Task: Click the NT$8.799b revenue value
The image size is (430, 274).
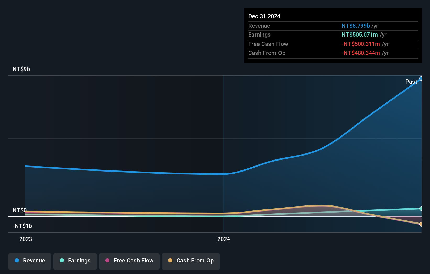Action: (356, 26)
